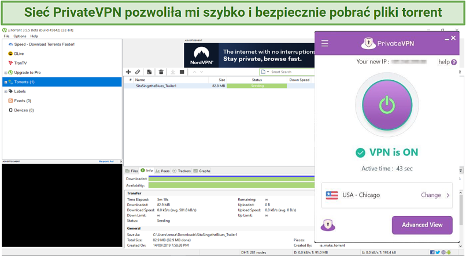Click the Remove torrent trash icon
The image size is (466, 257).
[161, 72]
